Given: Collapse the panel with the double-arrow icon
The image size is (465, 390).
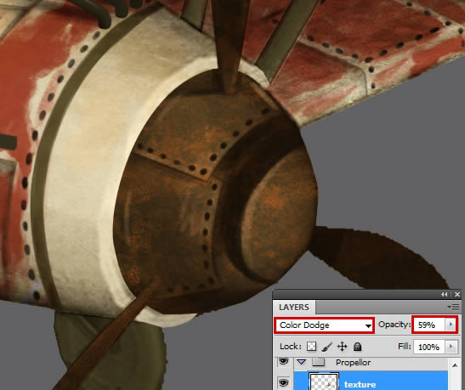Looking at the screenshot, I should (x=444, y=294).
